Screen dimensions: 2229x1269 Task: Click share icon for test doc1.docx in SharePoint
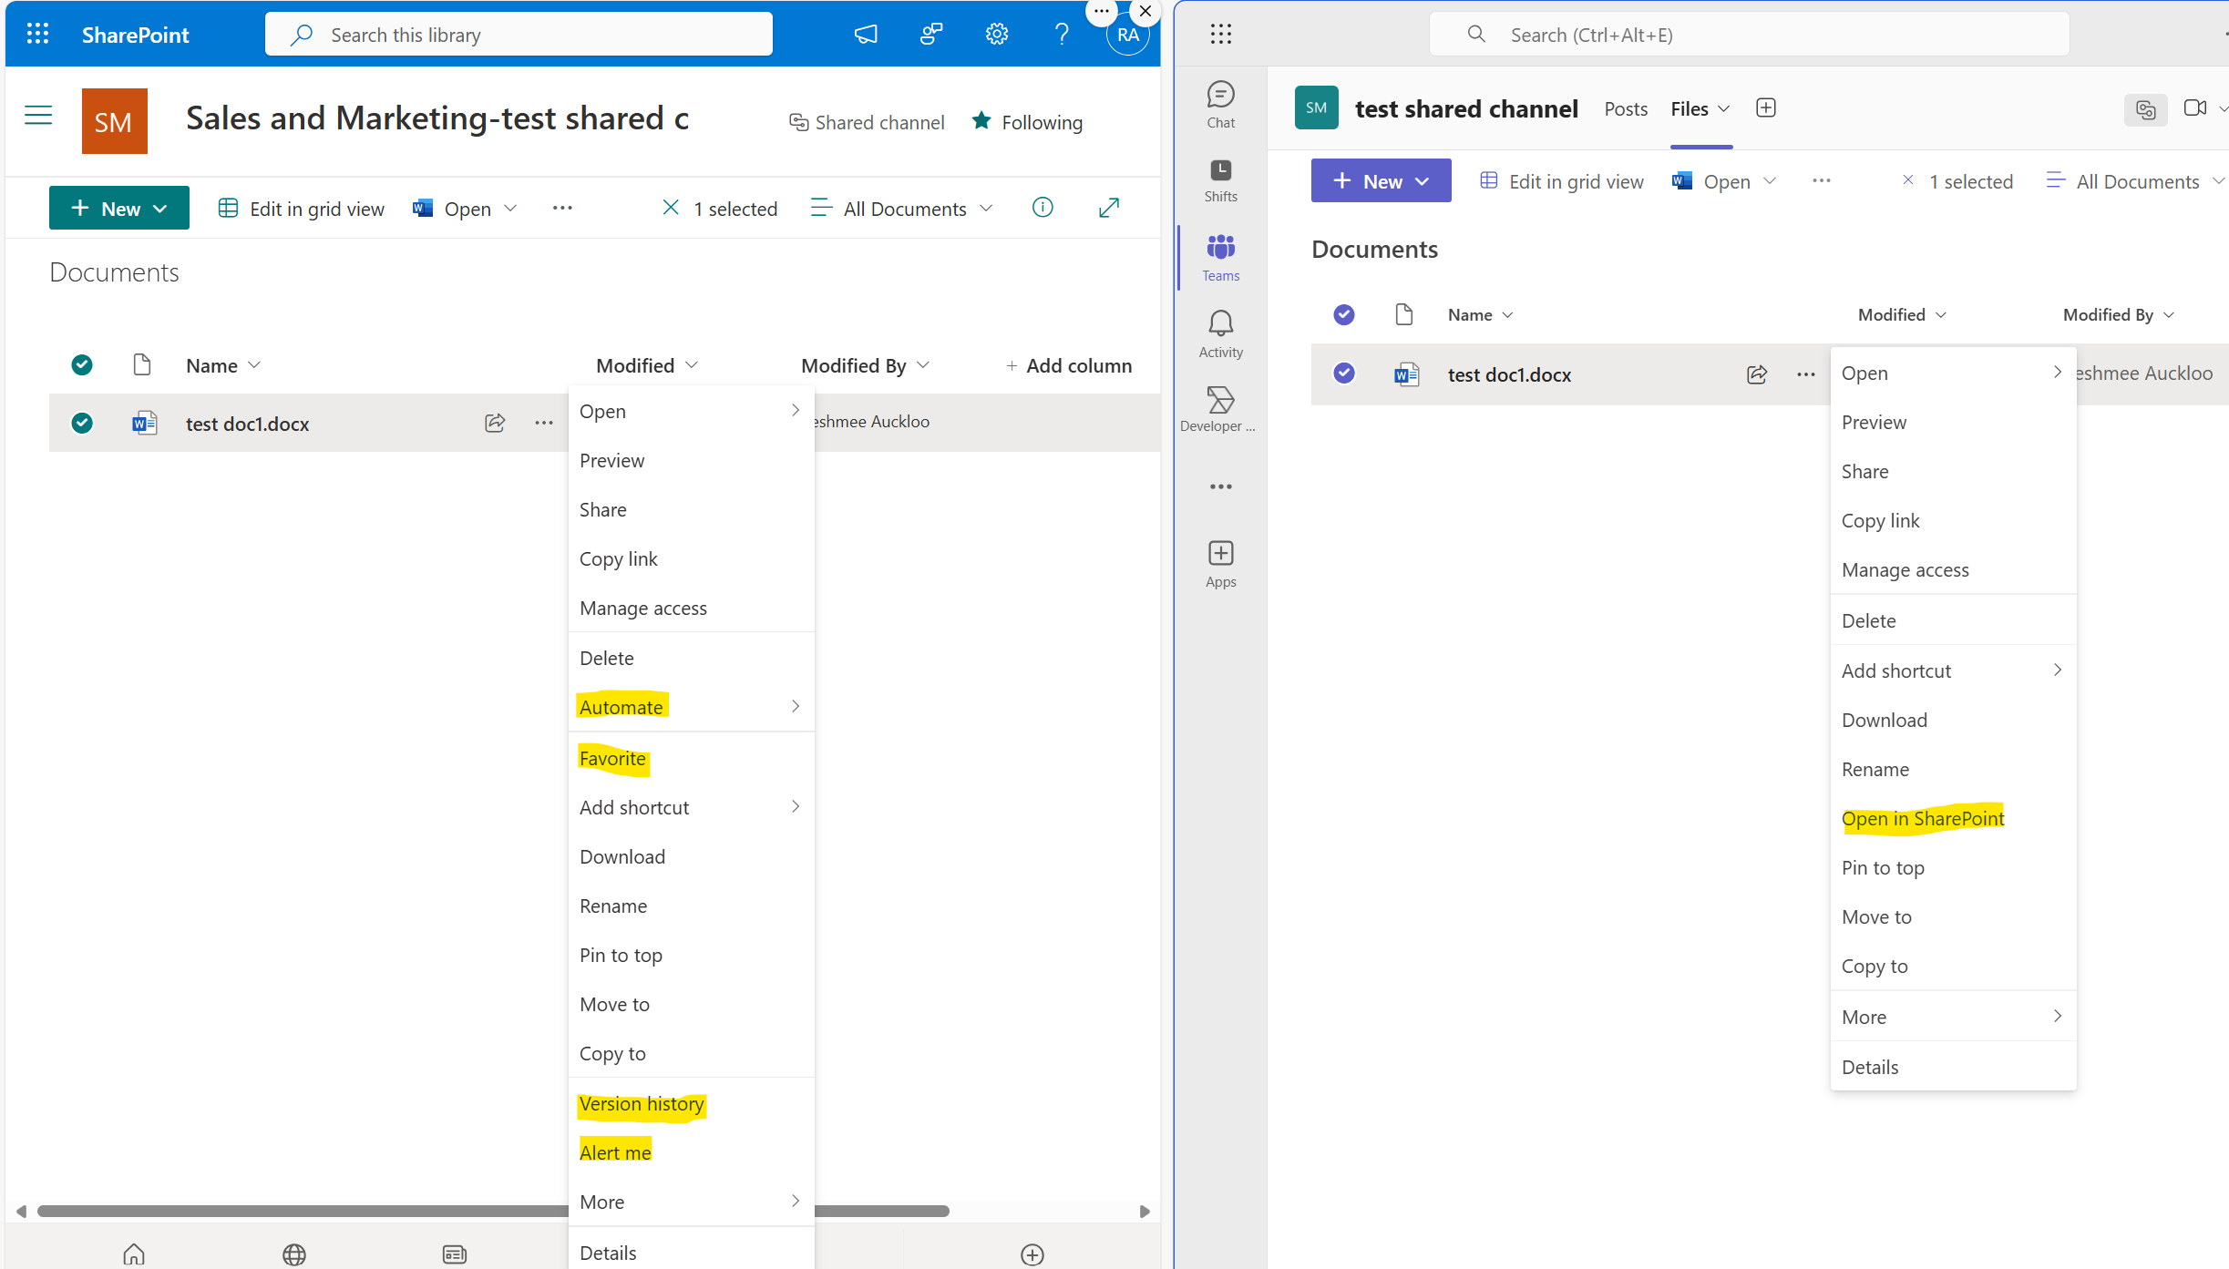click(x=495, y=423)
